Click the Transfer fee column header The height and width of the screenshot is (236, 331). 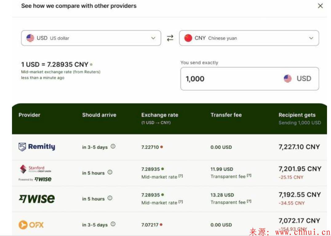tap(226, 115)
